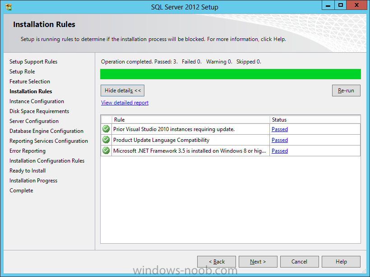Click the Rule column header
This screenshot has width=370, height=277.
[x=191, y=120]
